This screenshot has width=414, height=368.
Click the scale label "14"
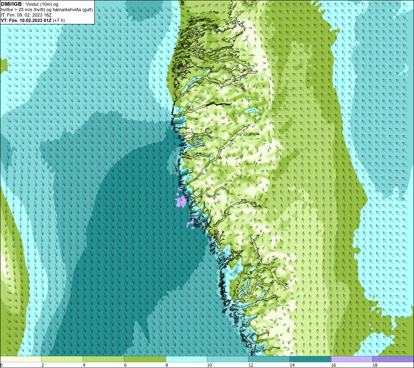[x=292, y=366]
